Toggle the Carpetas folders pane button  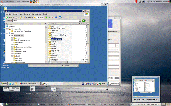[x=39, y=17]
